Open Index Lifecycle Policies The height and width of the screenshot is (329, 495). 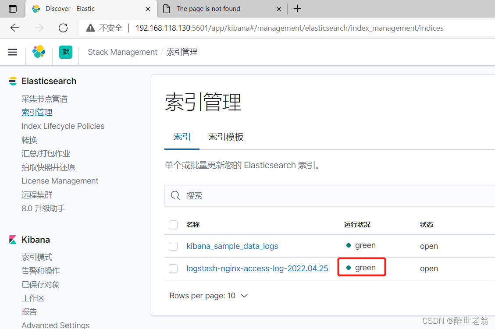click(63, 126)
